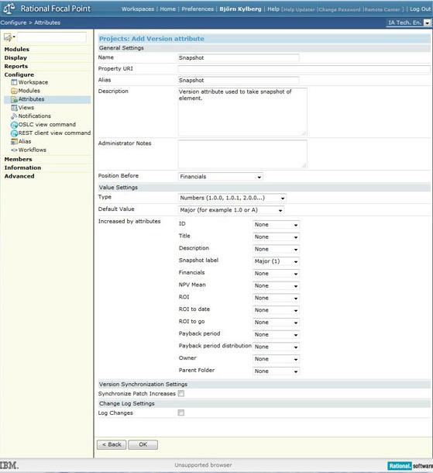This screenshot has width=433, height=473.
Task: Click the Rational Focal Point scales logo
Action: (9, 9)
